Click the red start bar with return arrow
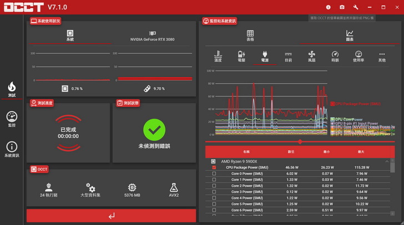This screenshot has height=225, width=404. [x=112, y=216]
